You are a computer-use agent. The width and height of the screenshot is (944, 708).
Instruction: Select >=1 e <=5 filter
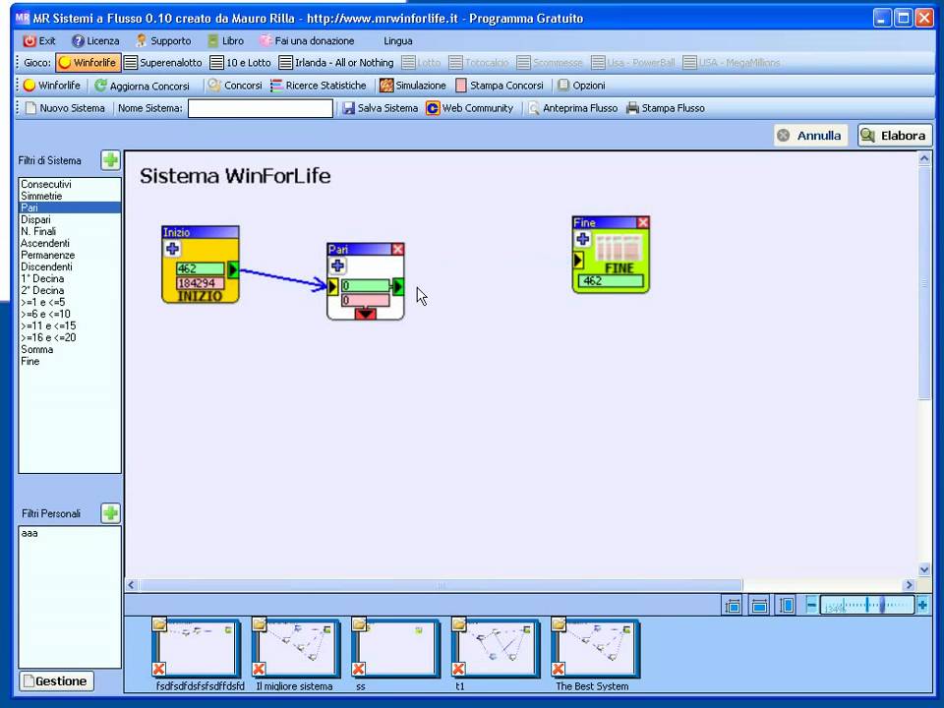click(70, 302)
